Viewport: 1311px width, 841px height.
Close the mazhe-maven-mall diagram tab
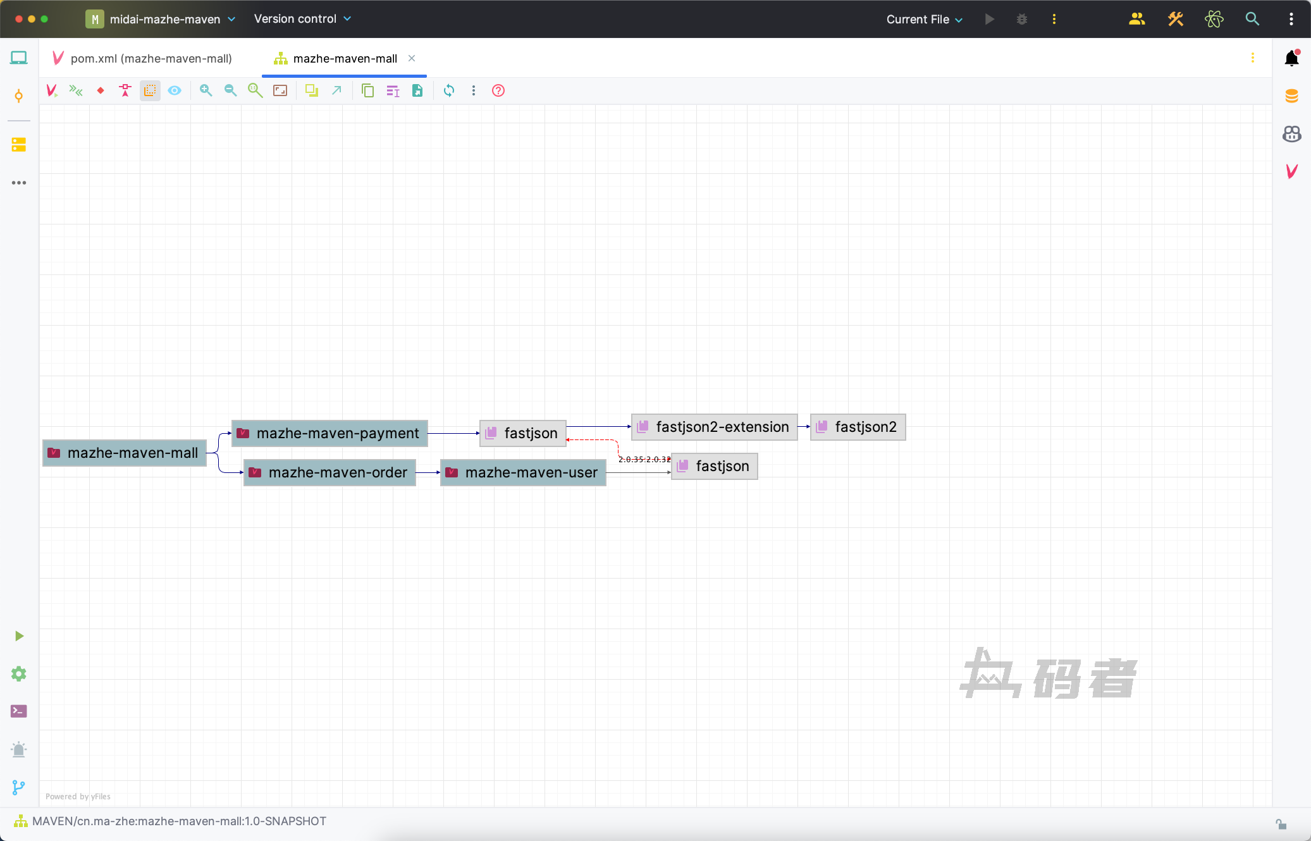coord(412,58)
